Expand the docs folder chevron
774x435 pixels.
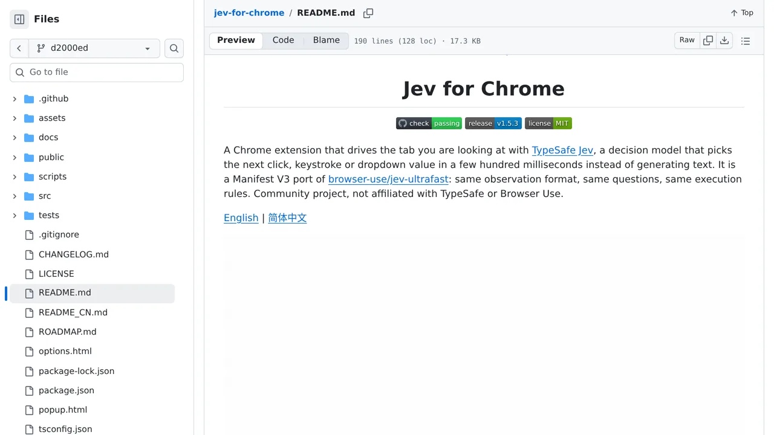(x=15, y=138)
